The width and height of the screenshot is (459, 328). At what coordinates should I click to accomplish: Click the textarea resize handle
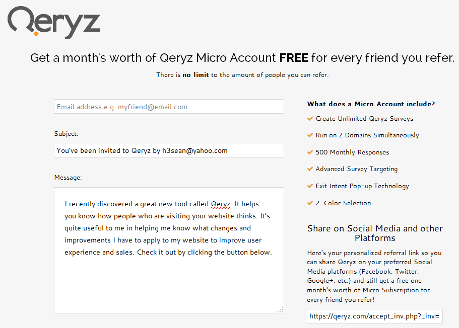pyautogui.click(x=280, y=310)
